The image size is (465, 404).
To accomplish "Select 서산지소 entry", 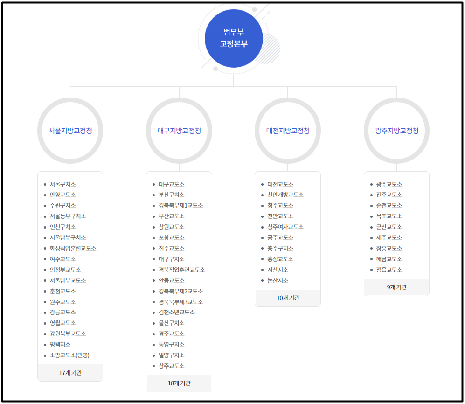I will (x=278, y=270).
